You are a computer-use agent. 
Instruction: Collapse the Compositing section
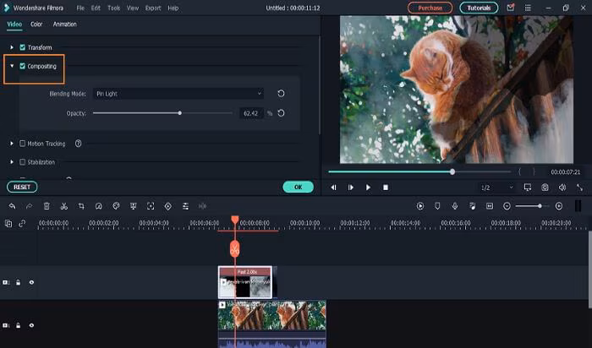(x=12, y=66)
